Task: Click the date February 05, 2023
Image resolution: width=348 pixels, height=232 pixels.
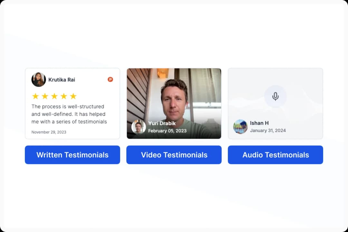Action: 167,131
